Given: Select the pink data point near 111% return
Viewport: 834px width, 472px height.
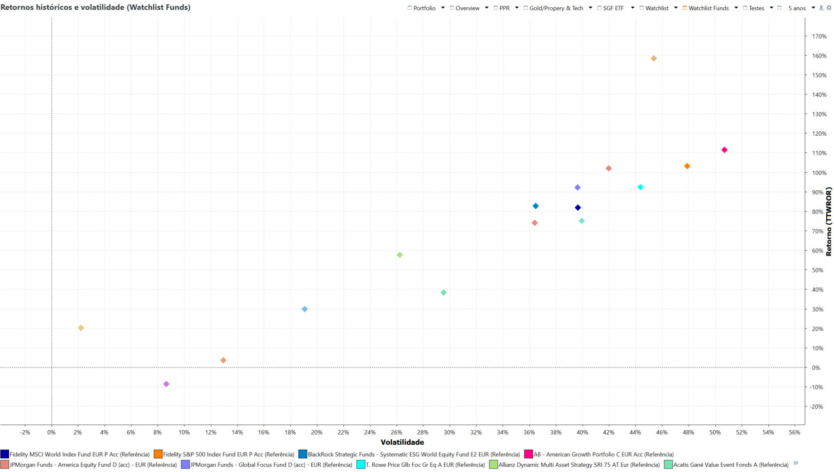Looking at the screenshot, I should point(725,150).
